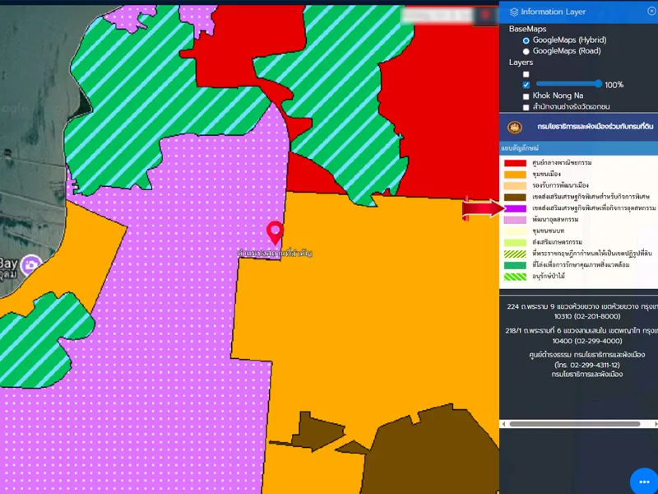Click the orange ชุมชนเมือง legend swatch

click(515, 175)
